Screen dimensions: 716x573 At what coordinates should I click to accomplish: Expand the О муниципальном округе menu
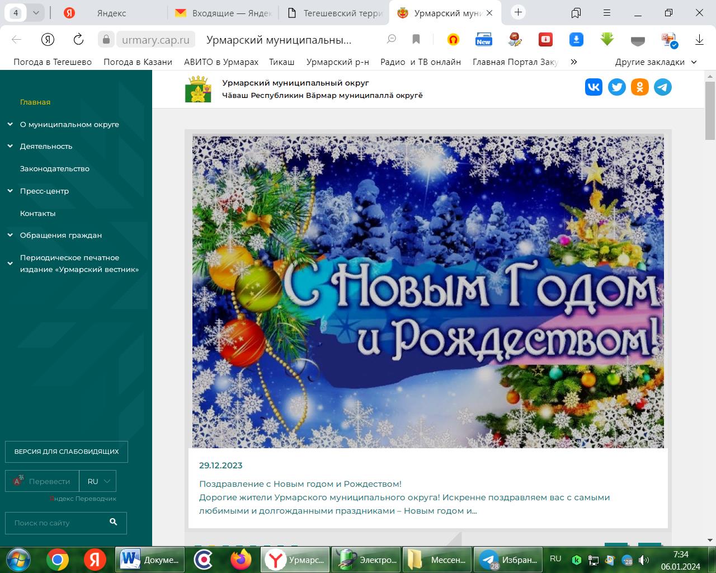10,124
